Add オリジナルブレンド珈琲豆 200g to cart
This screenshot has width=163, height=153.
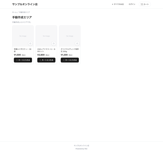pos(70,60)
